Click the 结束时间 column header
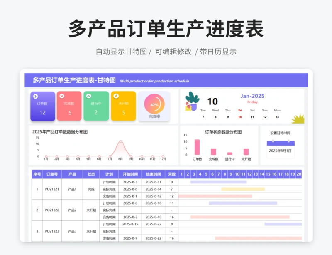The width and height of the screenshot is (332, 255). 154,174
